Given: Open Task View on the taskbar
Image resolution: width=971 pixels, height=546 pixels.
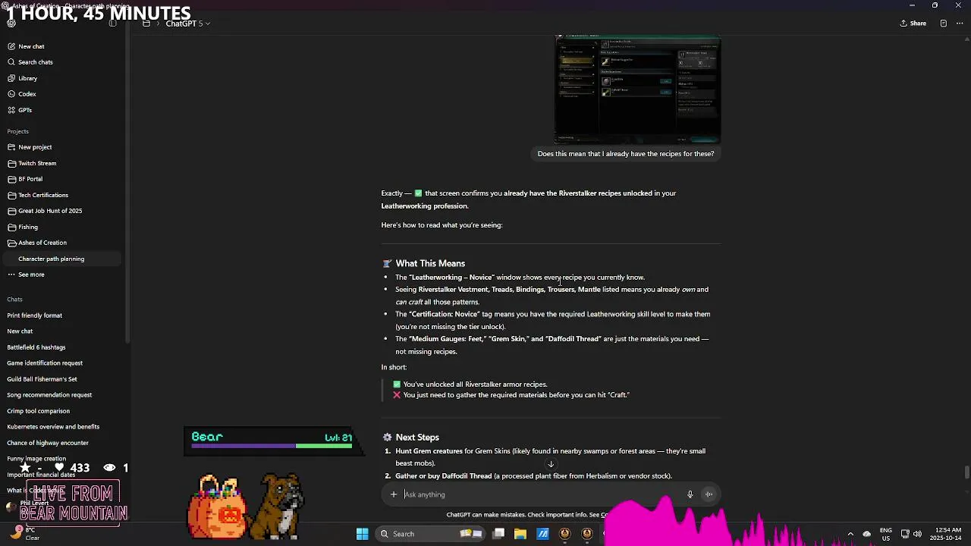Looking at the screenshot, I should click(x=498, y=534).
